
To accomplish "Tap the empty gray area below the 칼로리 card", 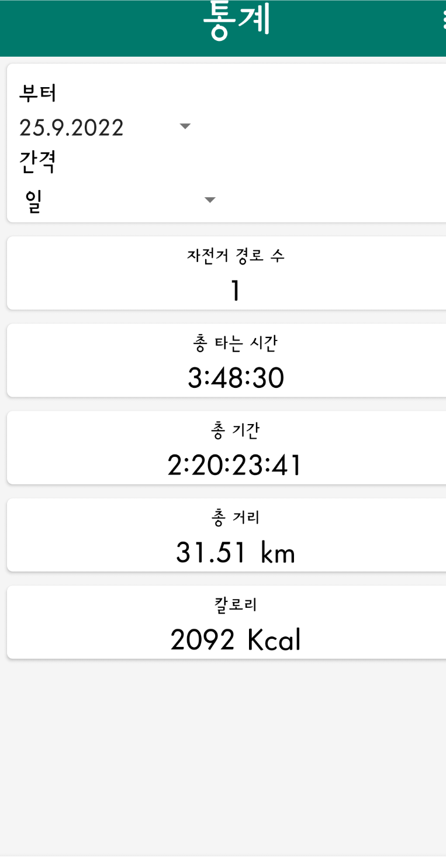I will tap(223, 760).
